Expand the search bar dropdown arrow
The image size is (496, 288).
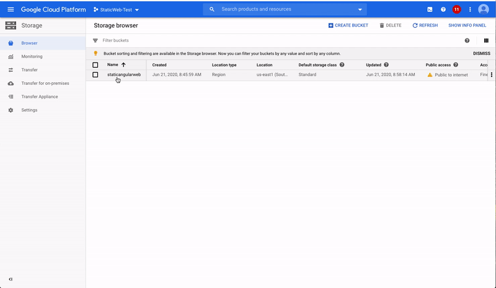click(x=360, y=9)
